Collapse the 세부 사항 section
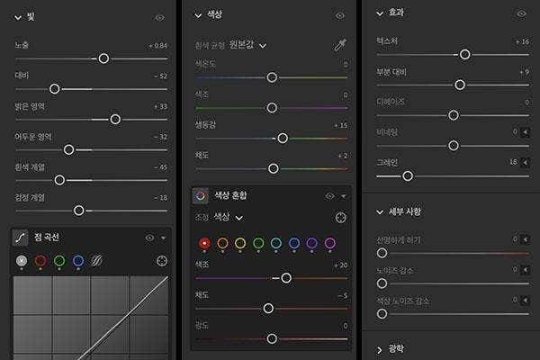Image resolution: width=540 pixels, height=360 pixels. pos(380,211)
